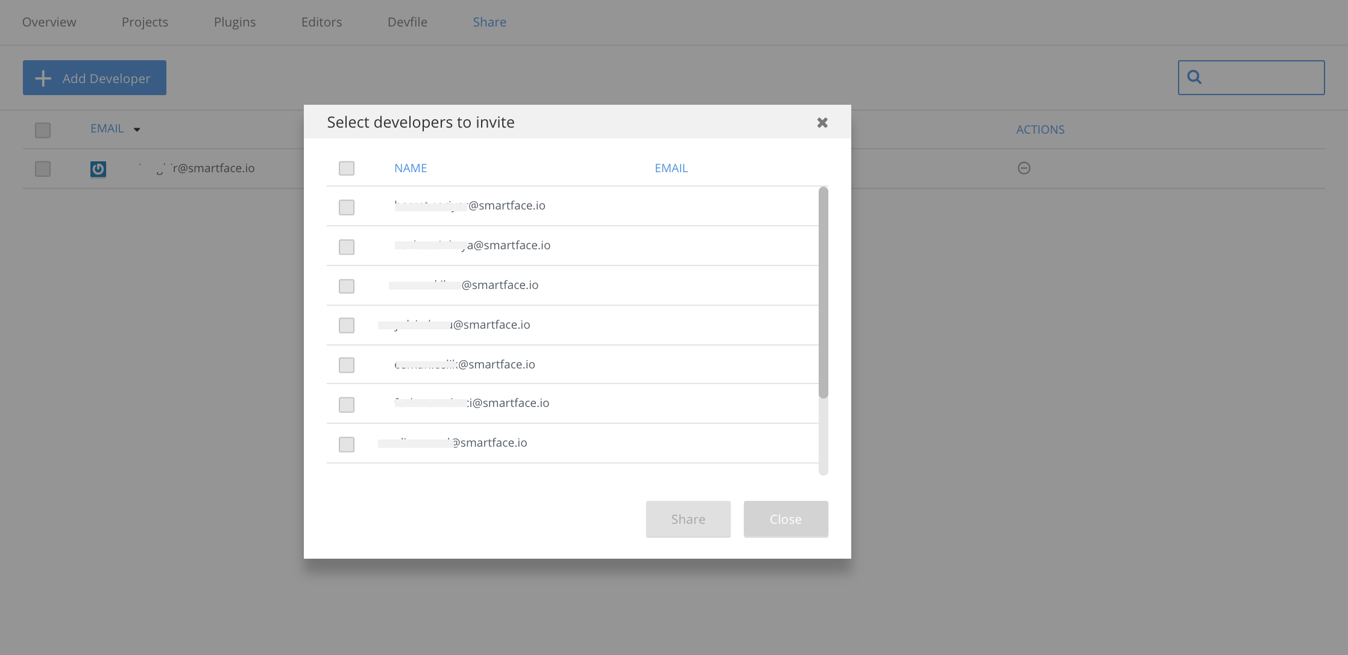Check the shared developer row checkbox in the background table
The height and width of the screenshot is (655, 1348).
pyautogui.click(x=43, y=169)
